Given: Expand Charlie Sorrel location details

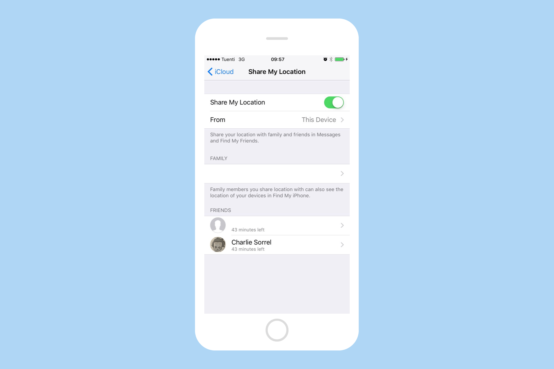Looking at the screenshot, I should pos(342,244).
